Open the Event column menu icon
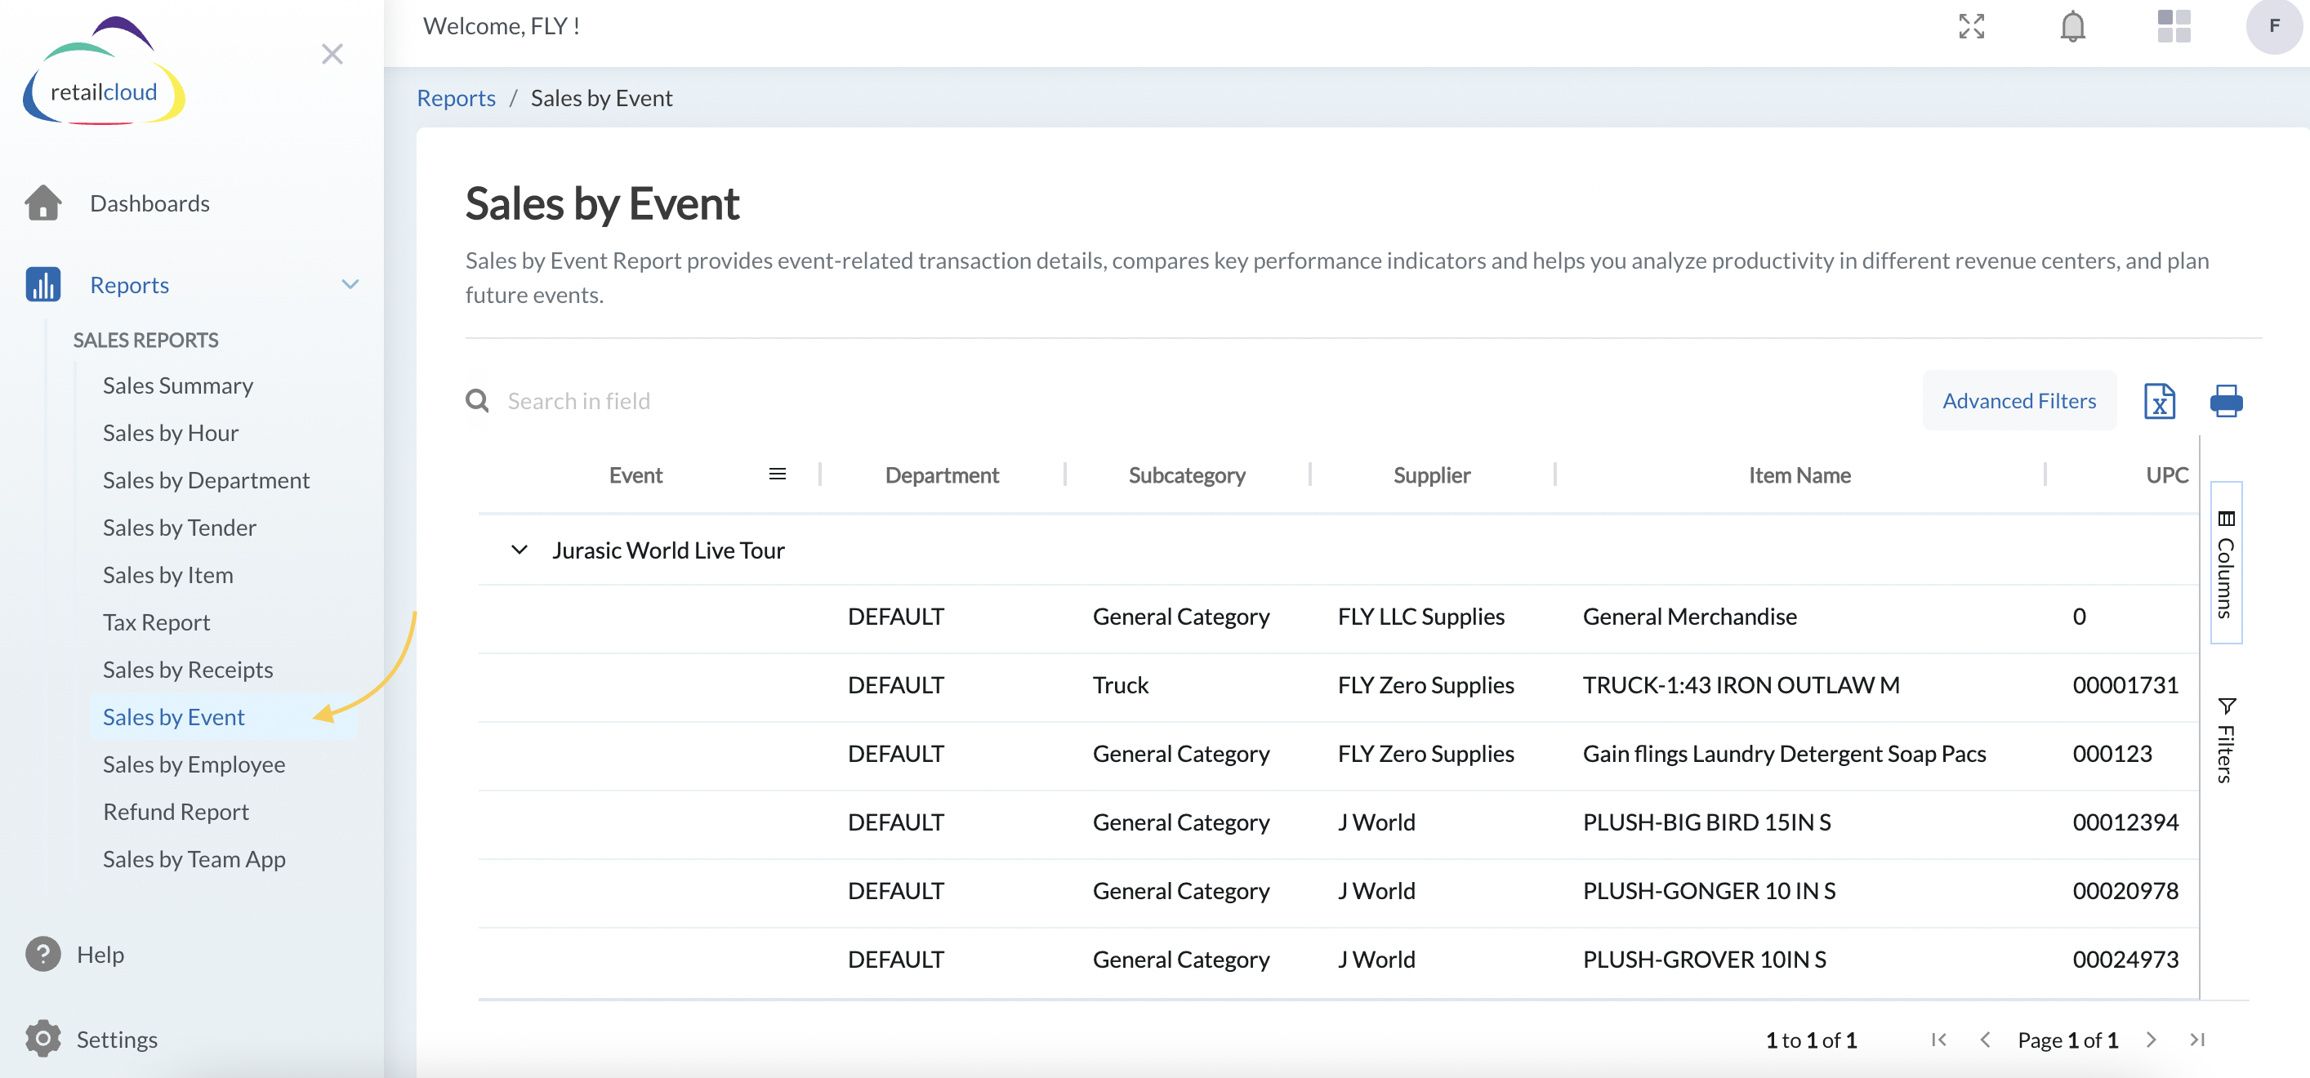2310x1078 pixels. (778, 474)
